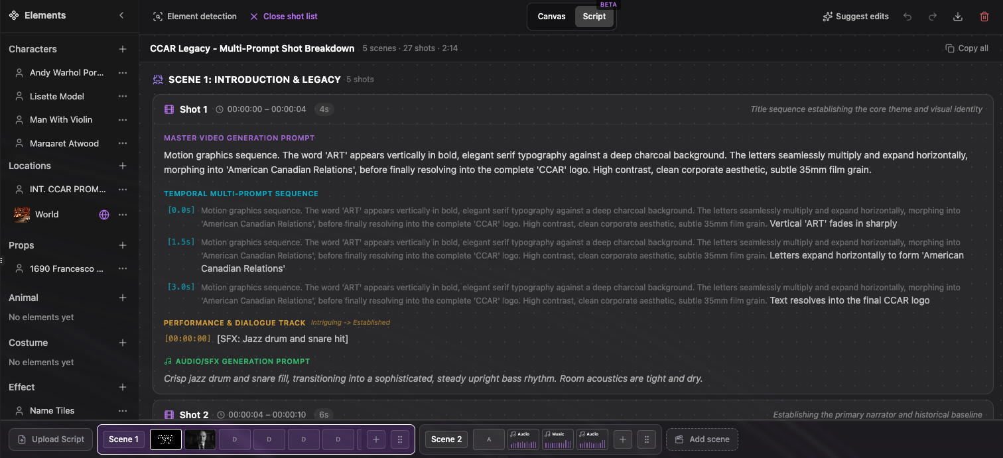Click the plus icon to add a Character
This screenshot has width=1003, height=458.
click(123, 48)
